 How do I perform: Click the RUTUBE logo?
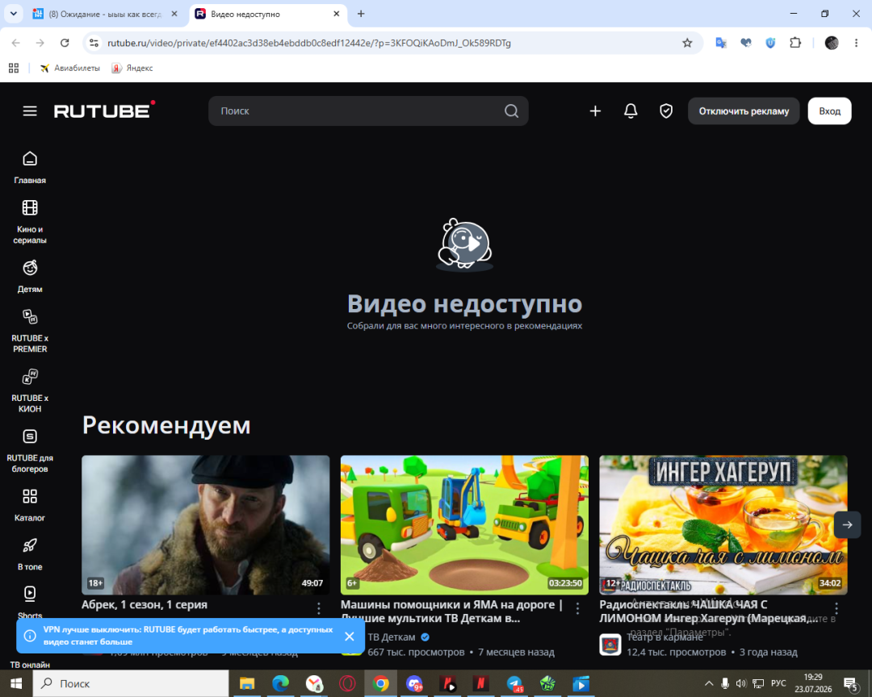coord(104,110)
